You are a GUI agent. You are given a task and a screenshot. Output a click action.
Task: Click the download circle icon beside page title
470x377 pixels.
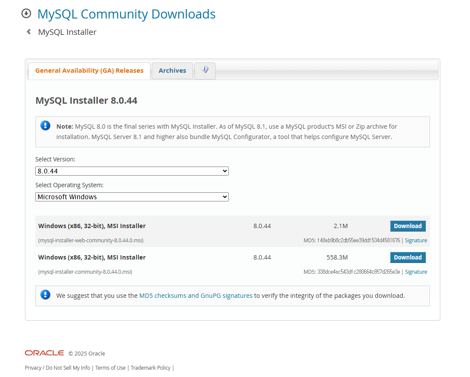point(26,14)
